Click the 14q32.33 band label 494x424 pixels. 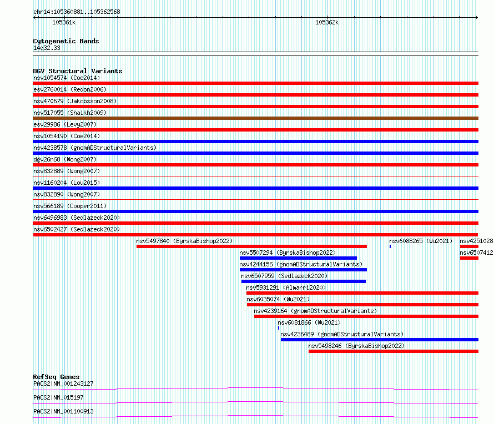(x=47, y=48)
